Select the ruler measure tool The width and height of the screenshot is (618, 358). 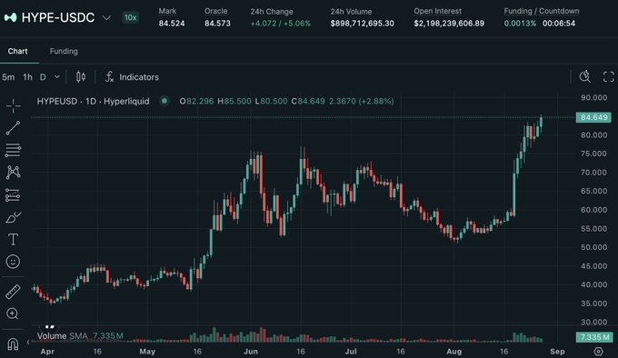click(x=13, y=292)
